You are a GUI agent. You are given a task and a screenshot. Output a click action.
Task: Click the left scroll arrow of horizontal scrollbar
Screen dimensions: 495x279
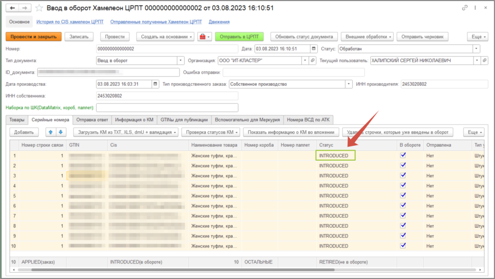(13, 270)
